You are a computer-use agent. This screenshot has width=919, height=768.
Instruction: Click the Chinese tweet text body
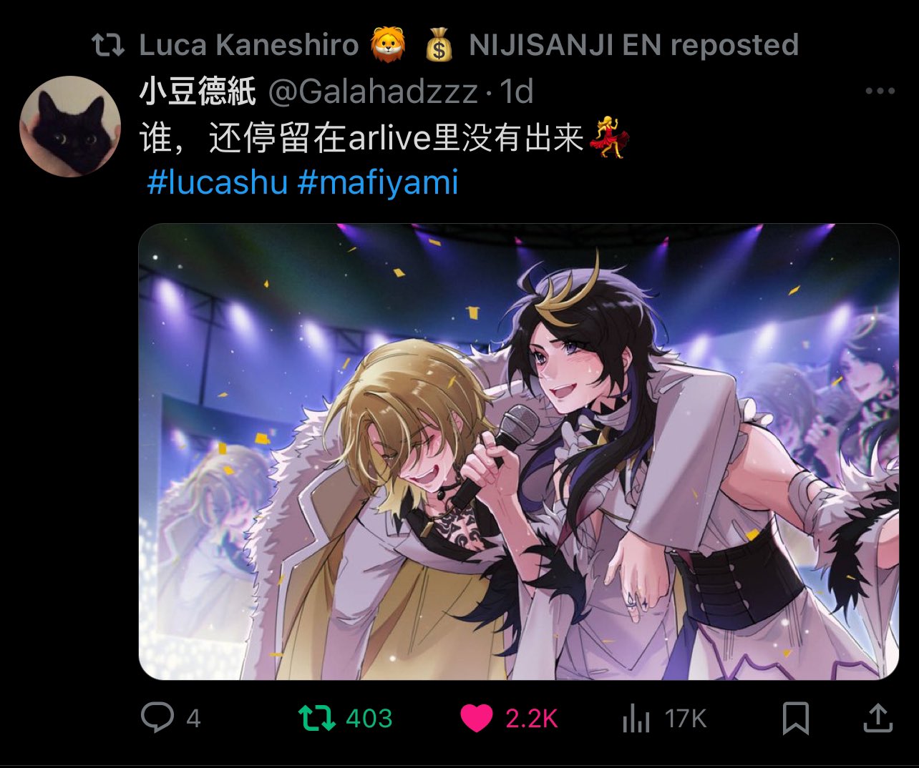pyautogui.click(x=384, y=137)
